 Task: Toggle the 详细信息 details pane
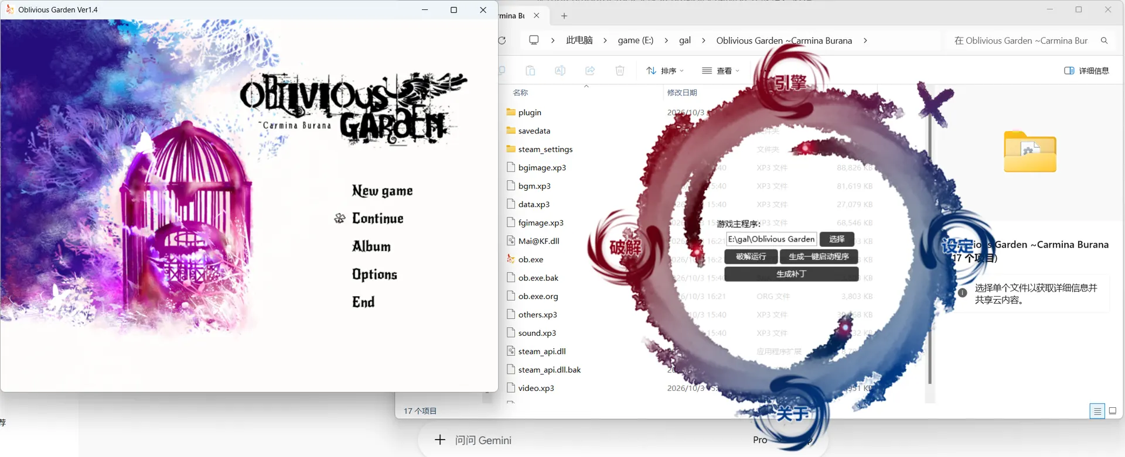1086,71
